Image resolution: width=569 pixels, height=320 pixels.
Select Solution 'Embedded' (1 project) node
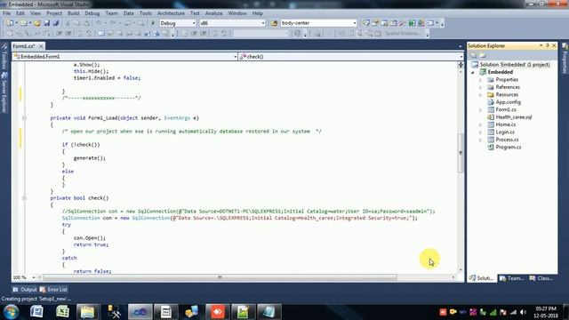510,65
